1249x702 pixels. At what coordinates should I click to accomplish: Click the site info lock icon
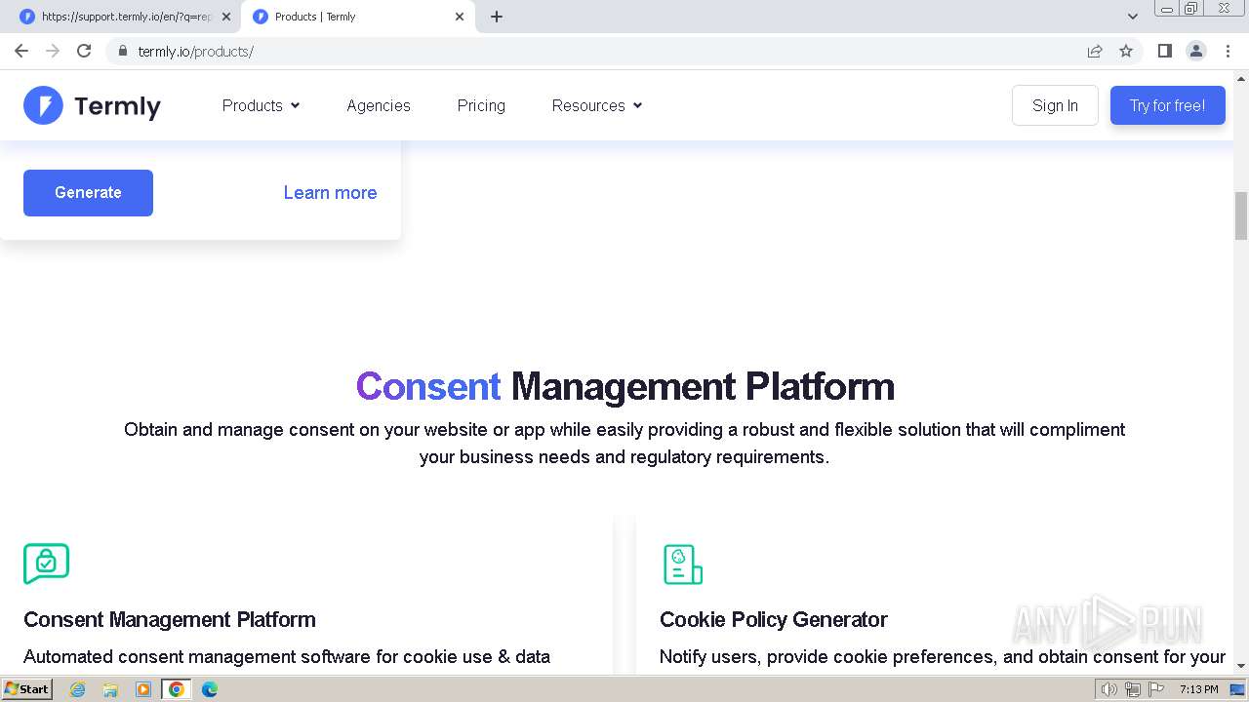tap(122, 51)
